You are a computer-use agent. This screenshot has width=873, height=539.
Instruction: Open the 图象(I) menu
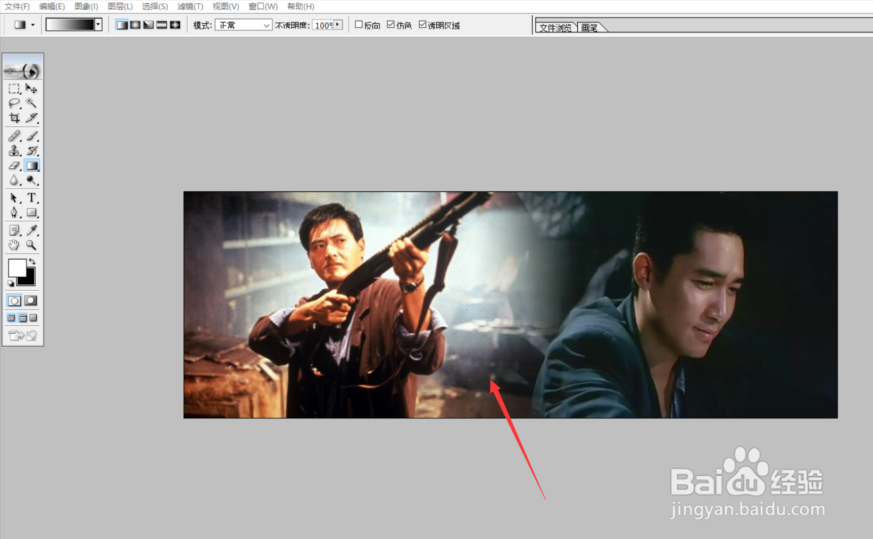[86, 6]
